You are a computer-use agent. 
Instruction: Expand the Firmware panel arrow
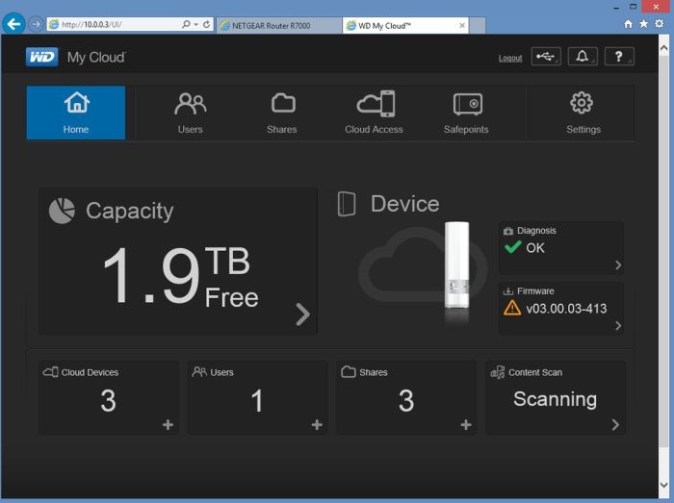click(617, 325)
